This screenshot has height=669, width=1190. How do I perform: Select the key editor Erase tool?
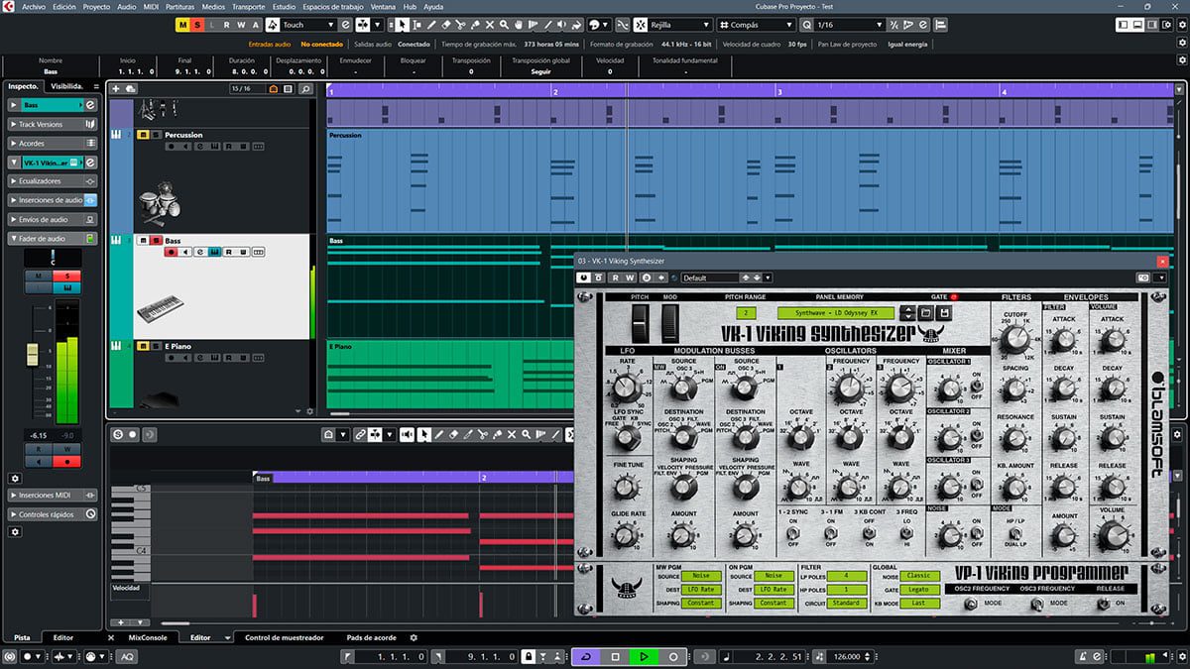pyautogui.click(x=454, y=434)
